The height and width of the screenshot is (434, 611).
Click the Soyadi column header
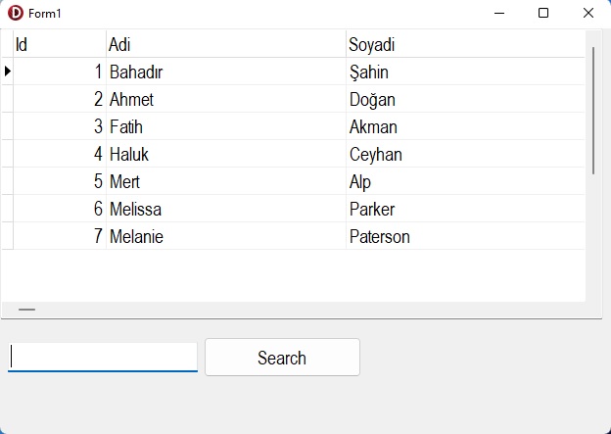click(465, 45)
